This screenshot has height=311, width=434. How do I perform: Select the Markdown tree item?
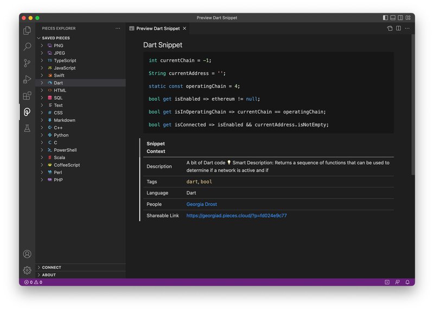coord(80,120)
